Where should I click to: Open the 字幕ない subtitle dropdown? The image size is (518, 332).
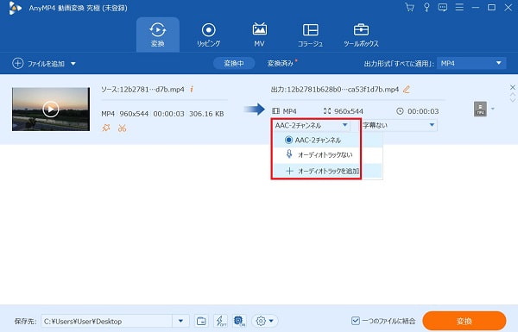[x=399, y=125]
